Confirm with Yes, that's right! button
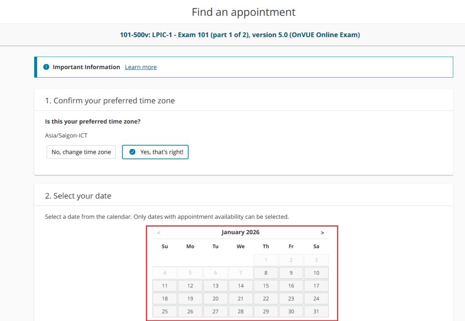The height and width of the screenshot is (321, 465). [155, 152]
